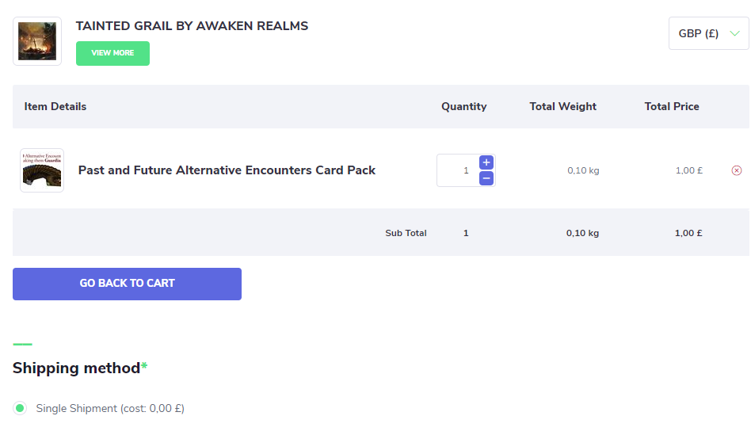Viewport: 751px width, 435px height.
Task: Go back to cart
Action: (x=127, y=284)
